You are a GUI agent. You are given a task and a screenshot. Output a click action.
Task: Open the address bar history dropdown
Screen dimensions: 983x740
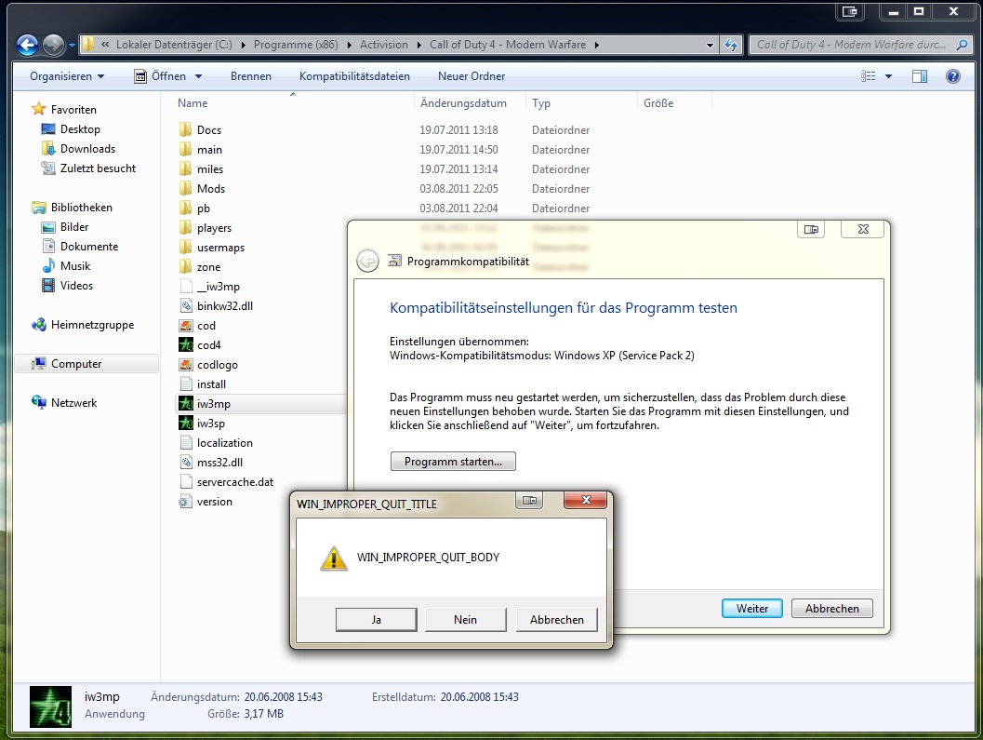pyautogui.click(x=710, y=46)
